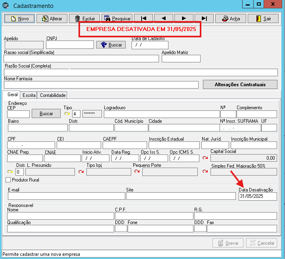Click the Data Desativação date field
This screenshot has height=259, width=285.
pos(258,196)
